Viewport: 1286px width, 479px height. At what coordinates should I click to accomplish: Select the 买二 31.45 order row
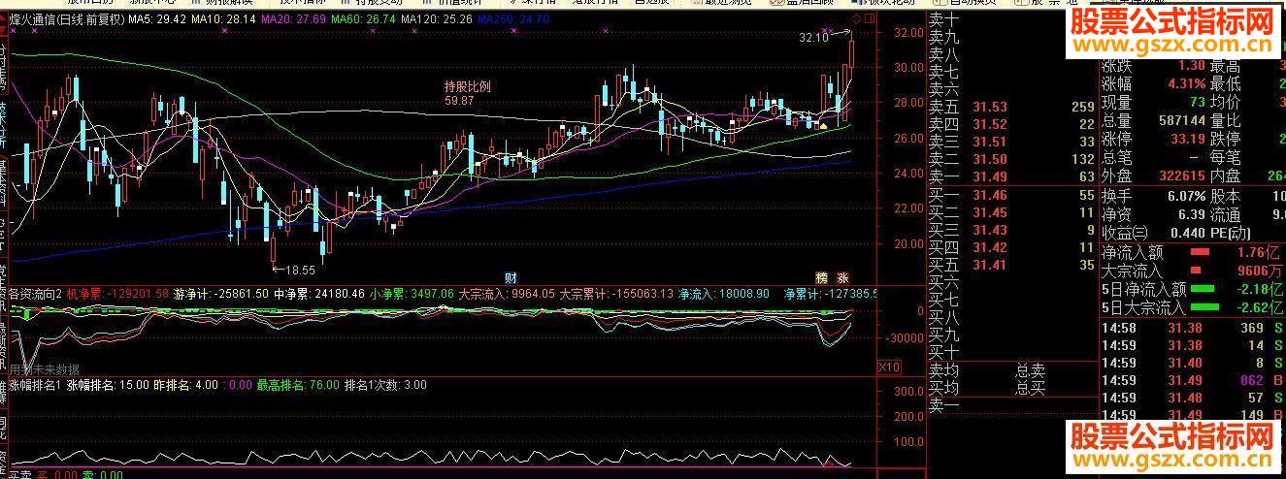(1012, 212)
